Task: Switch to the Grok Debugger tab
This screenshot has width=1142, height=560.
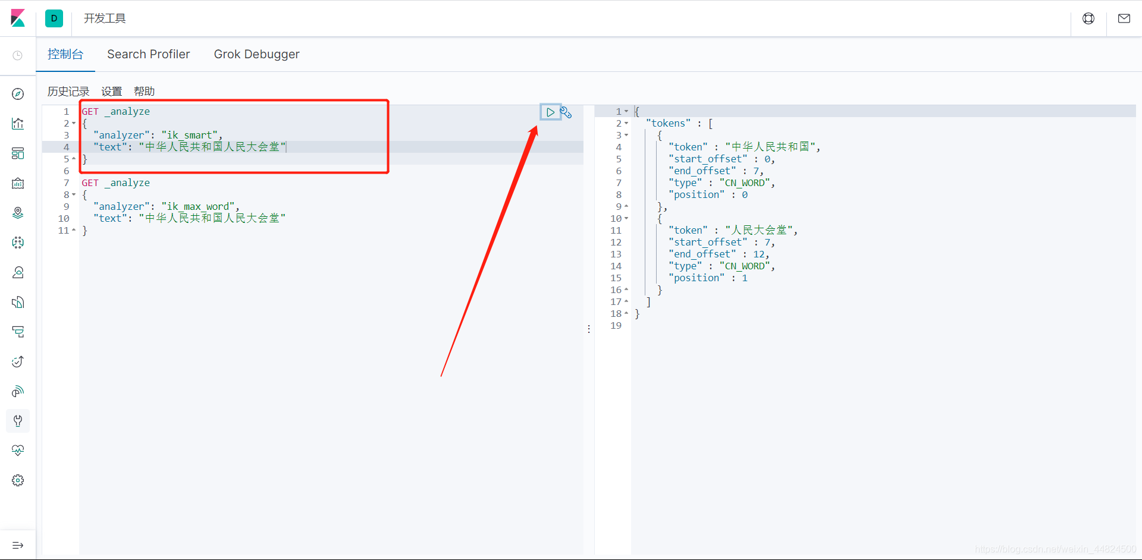Action: [257, 54]
